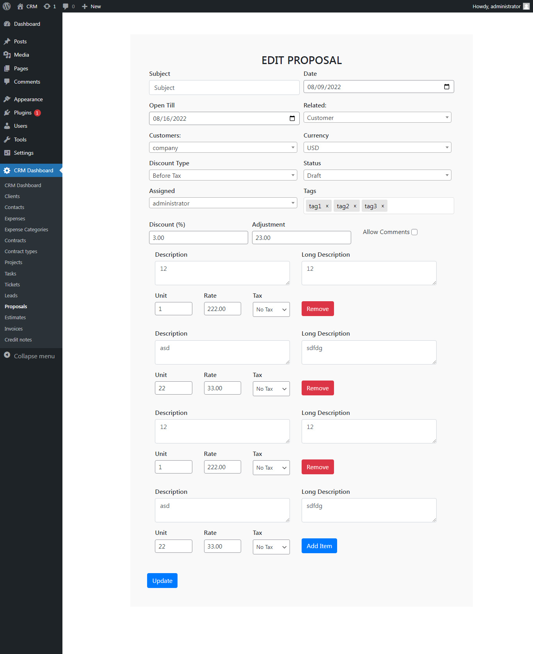Open the Date field calendar picker icon
This screenshot has width=533, height=654.
click(447, 87)
